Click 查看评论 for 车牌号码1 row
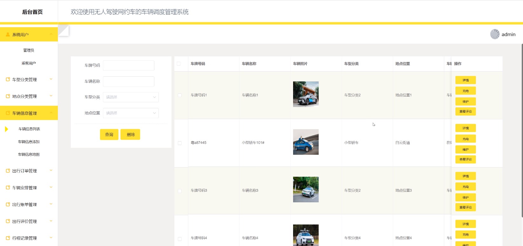 click(x=466, y=111)
